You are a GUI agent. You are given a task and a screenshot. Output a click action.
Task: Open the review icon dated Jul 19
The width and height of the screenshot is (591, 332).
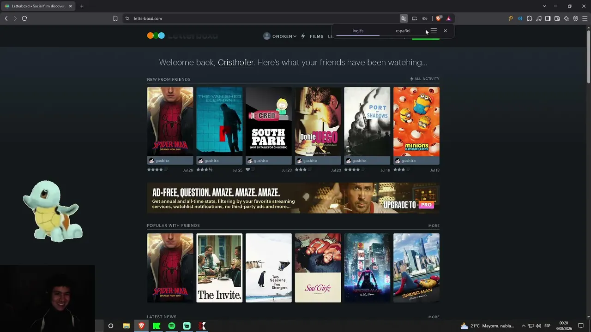pyautogui.click(x=363, y=170)
